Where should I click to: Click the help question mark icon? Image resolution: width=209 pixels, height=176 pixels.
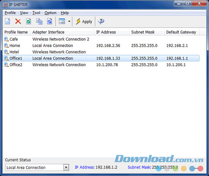coord(101,21)
